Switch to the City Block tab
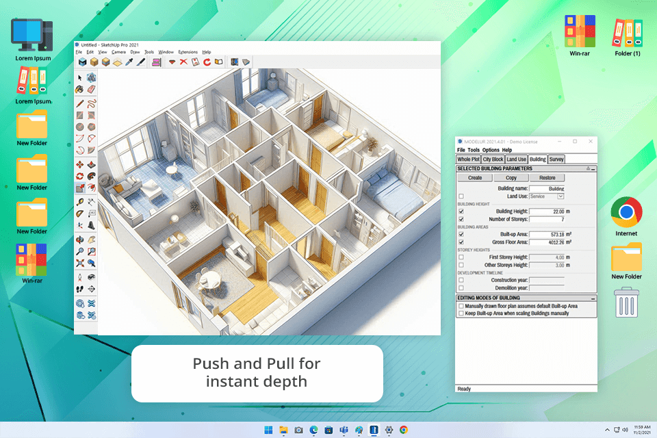Viewport: 657px width, 438px height. pos(493,159)
